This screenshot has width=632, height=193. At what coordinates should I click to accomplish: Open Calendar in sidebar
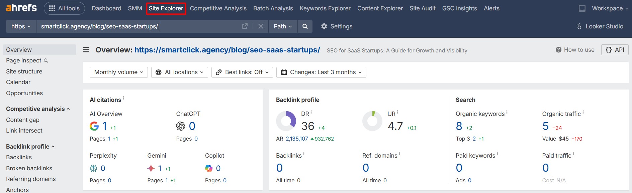(18, 82)
